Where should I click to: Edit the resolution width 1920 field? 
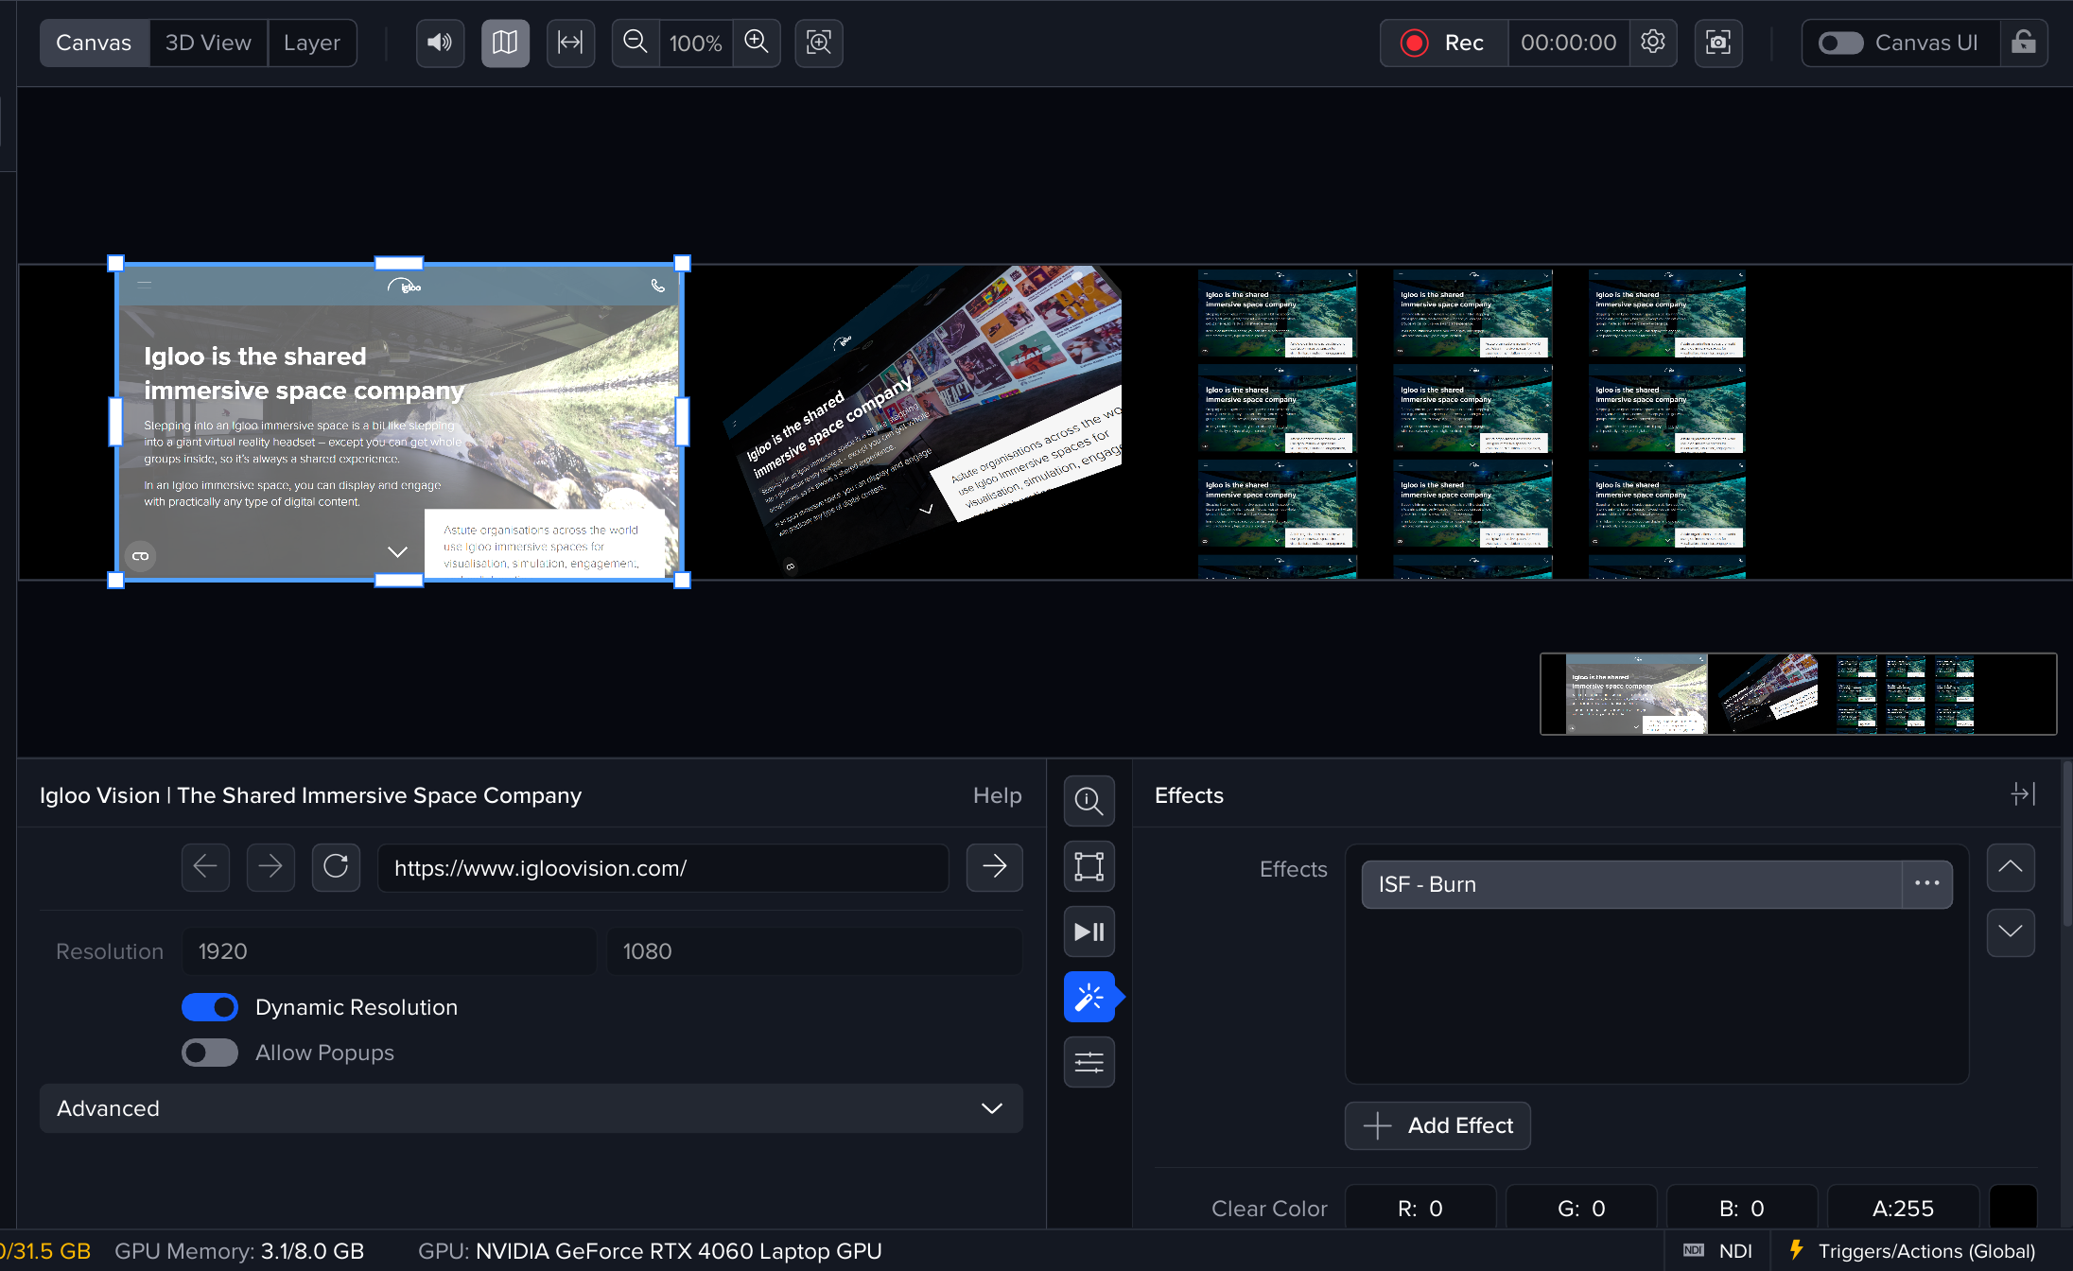coord(389,951)
